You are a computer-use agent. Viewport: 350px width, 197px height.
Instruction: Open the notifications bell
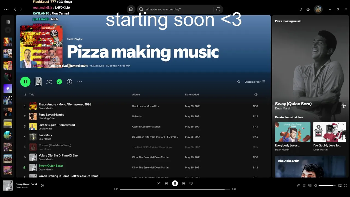point(301,9)
